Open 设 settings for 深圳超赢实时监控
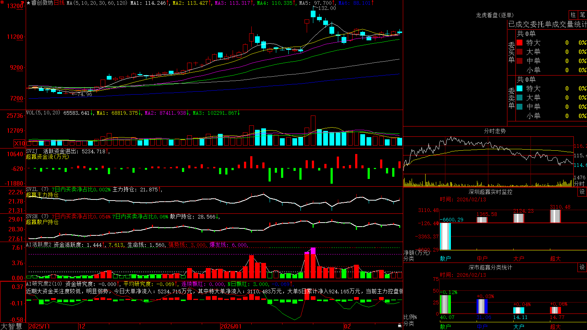The height and width of the screenshot is (330, 587). [582, 192]
